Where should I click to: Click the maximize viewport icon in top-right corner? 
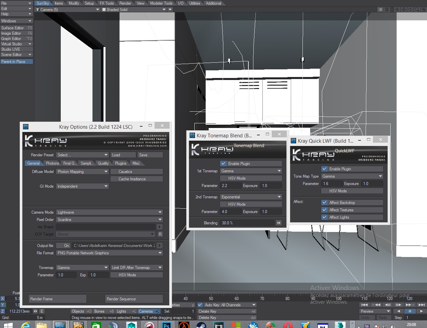pos(423,10)
